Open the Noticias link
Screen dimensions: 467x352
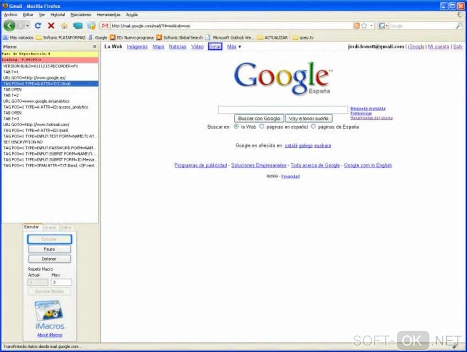point(178,47)
